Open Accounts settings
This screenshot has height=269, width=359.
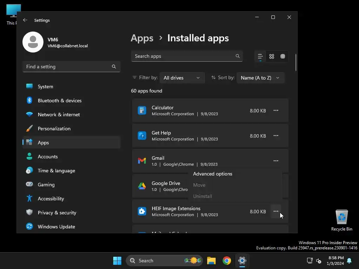(72, 157)
